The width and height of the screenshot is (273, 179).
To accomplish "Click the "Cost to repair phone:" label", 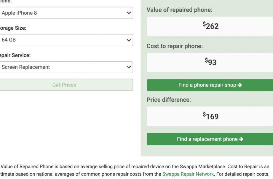I will pos(175,46).
